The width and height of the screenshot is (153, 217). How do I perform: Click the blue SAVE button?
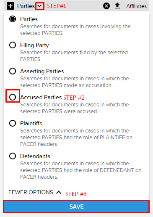[x=76, y=206]
